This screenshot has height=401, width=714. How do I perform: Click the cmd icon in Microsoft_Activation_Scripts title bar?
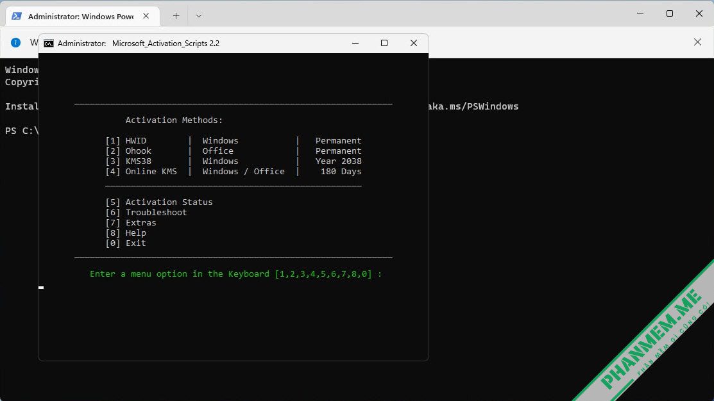49,43
